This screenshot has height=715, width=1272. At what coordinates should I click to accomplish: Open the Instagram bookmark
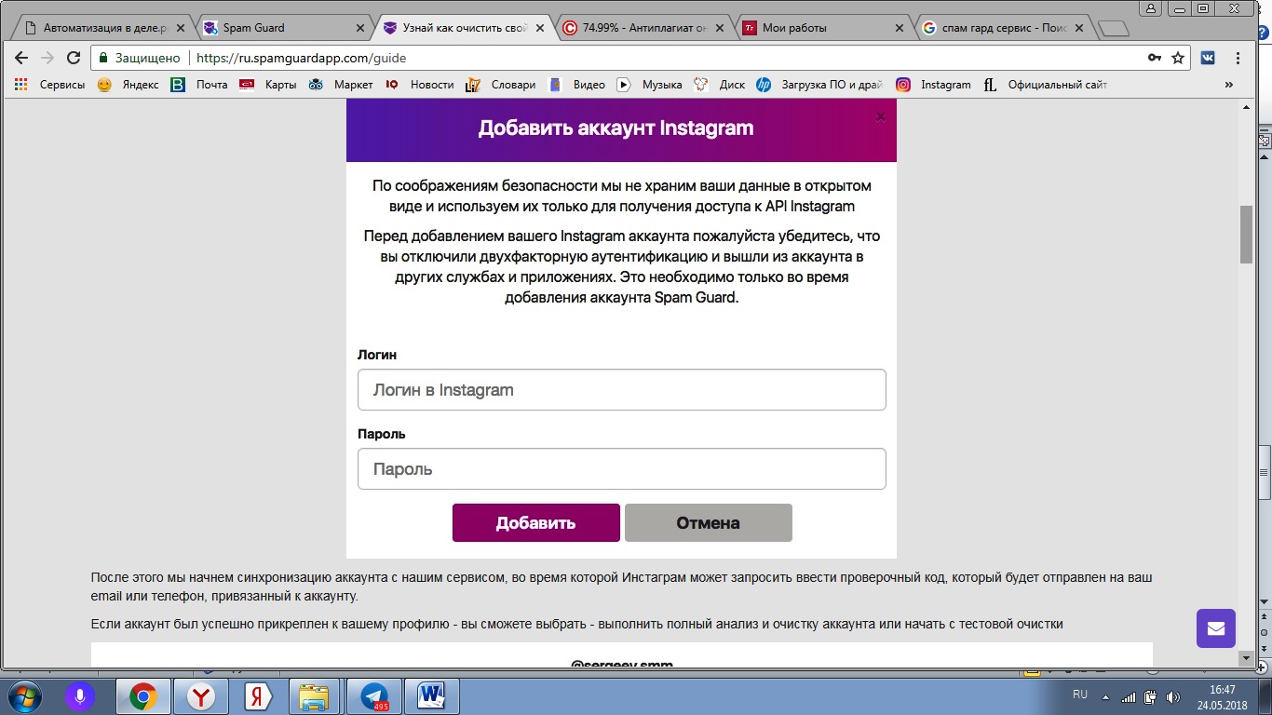click(934, 85)
